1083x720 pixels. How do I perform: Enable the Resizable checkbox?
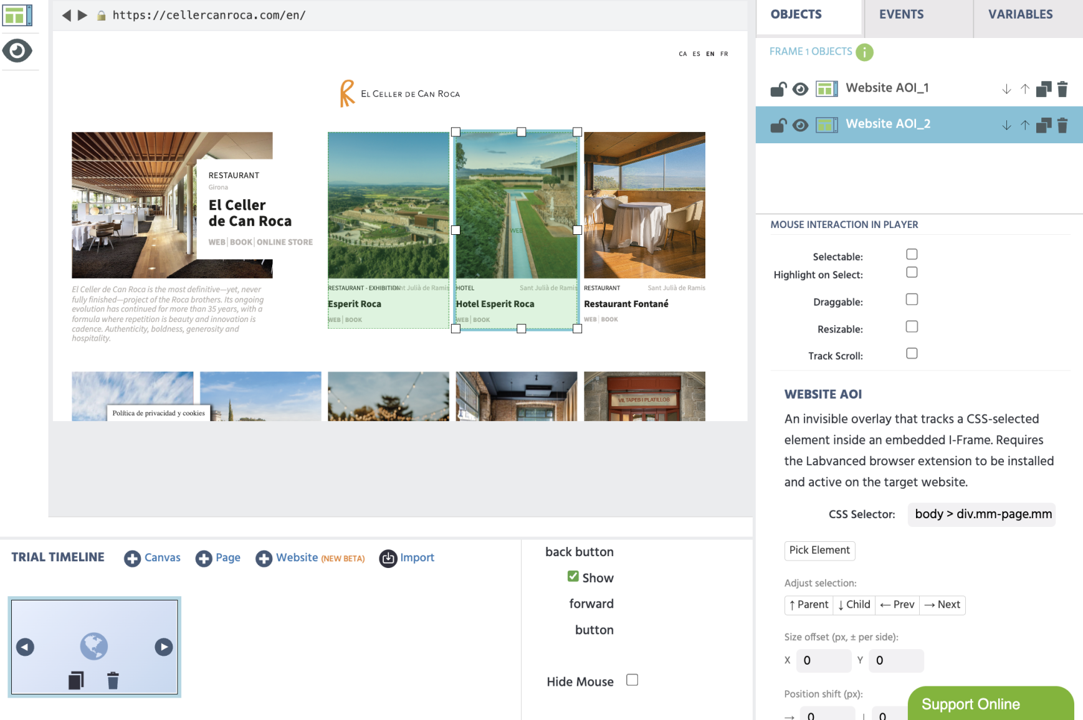[x=912, y=326]
